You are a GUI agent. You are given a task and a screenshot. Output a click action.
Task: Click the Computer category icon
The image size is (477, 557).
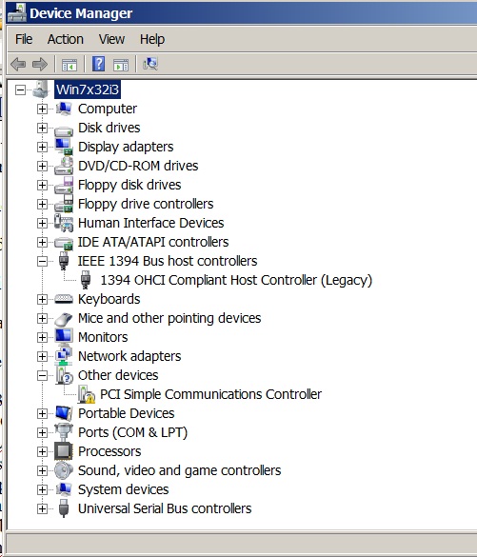64,109
